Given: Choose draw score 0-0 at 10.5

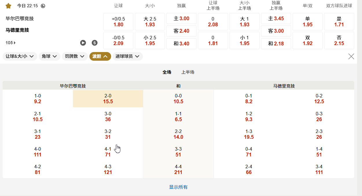Looking at the screenshot, I should (x=178, y=99).
